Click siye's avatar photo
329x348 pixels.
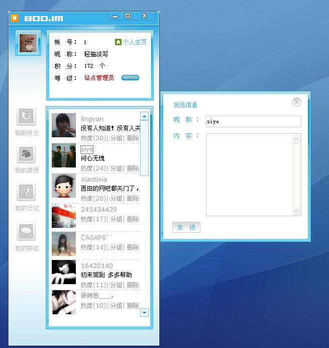coord(64,155)
